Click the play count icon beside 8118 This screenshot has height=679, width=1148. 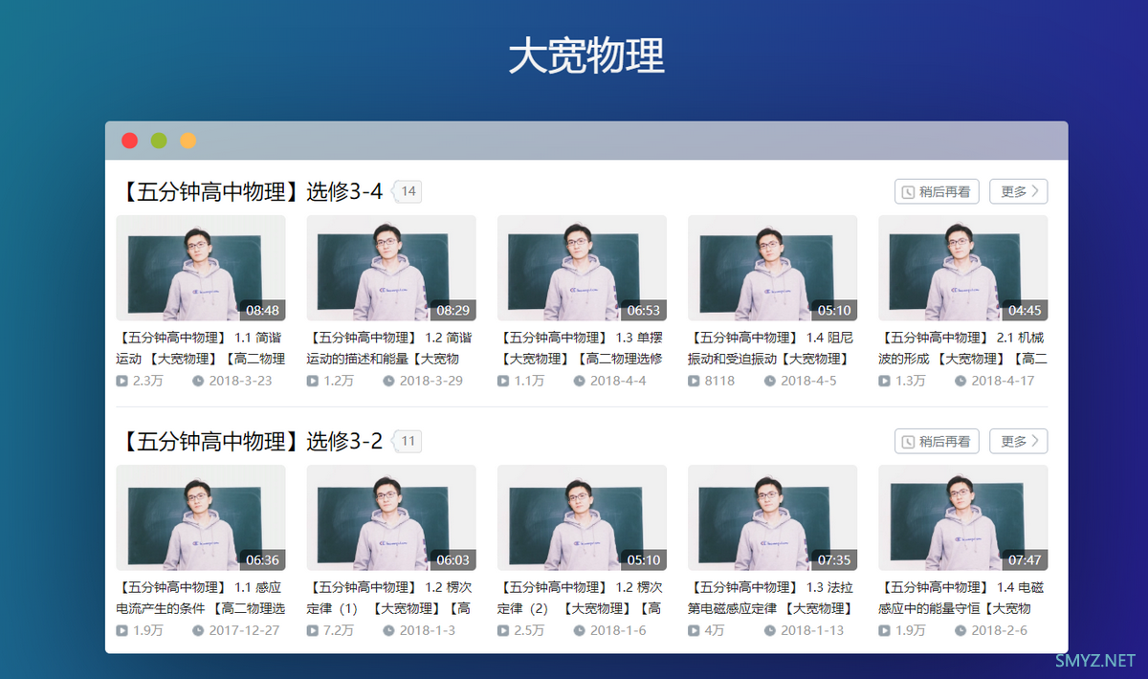pos(694,381)
